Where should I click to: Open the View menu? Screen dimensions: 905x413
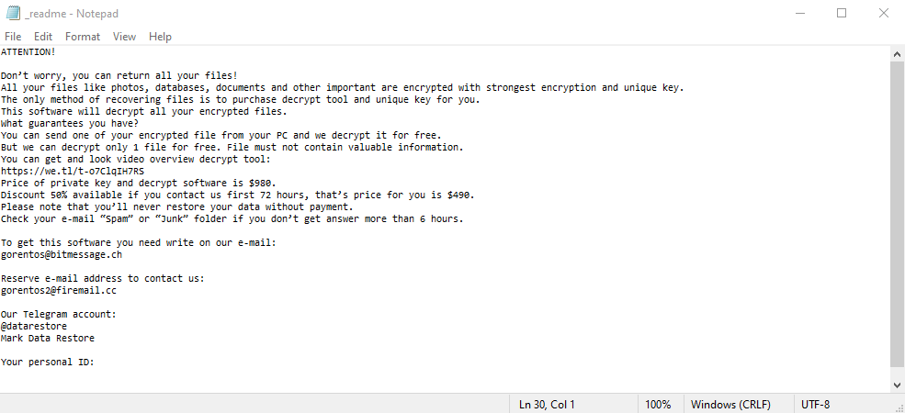coord(124,37)
